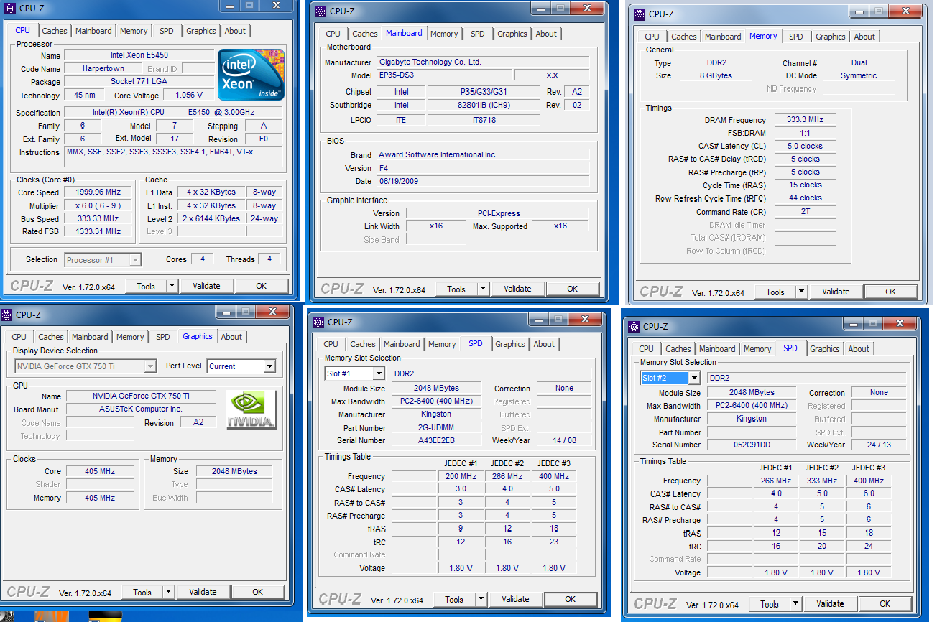Open the About tab in the CPU window
937x622 pixels.
235,31
